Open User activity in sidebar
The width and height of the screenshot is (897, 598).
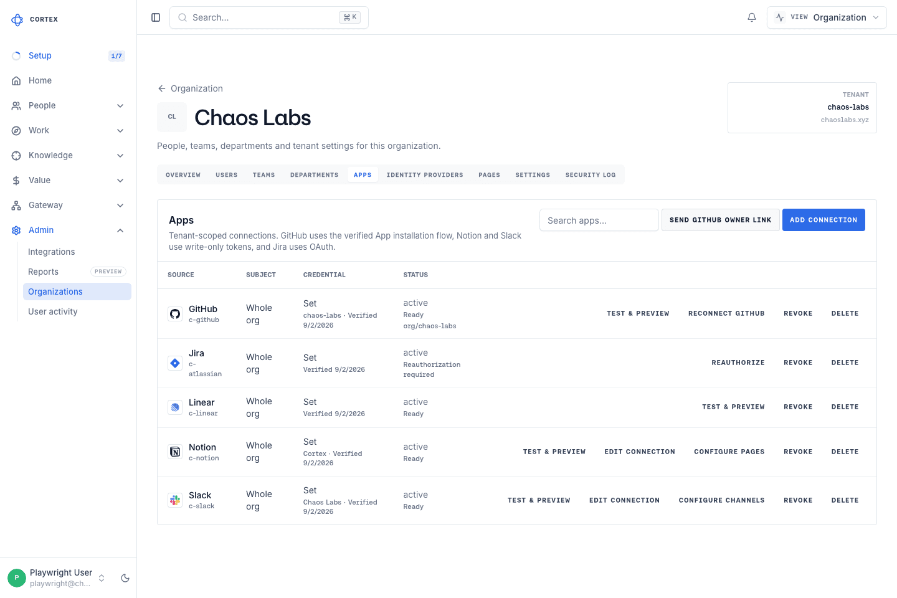tap(77, 311)
